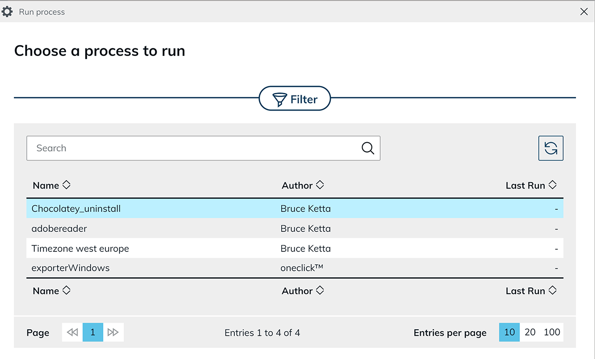The width and height of the screenshot is (595, 359).
Task: Sort by Name using top header arrow
Action: [66, 185]
